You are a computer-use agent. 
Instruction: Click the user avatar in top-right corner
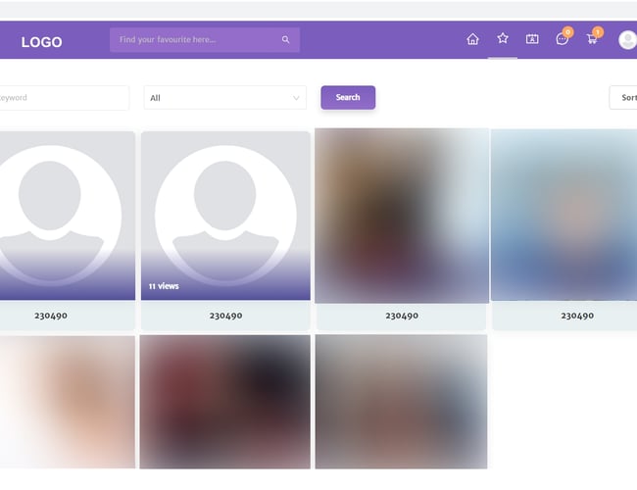point(627,39)
